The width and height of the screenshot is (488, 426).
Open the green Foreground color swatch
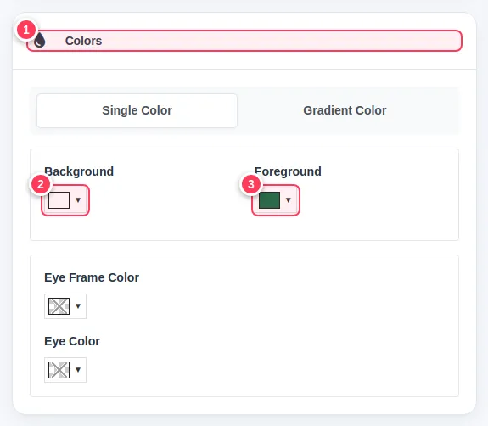coord(270,200)
